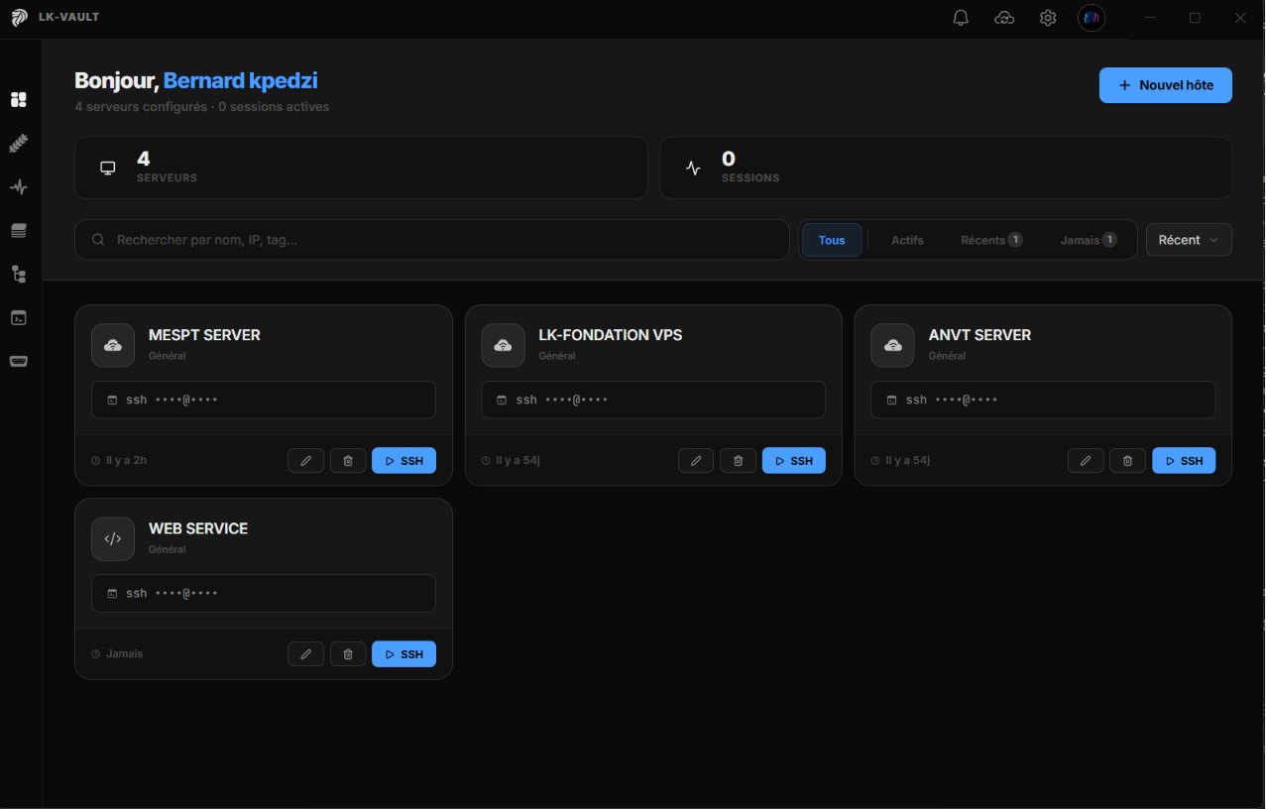Click the ANVT SERVER ssh command box
Screen dimensions: 1266x810
click(1043, 400)
